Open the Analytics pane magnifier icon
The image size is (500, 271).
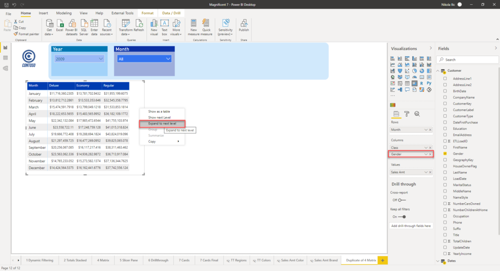click(417, 114)
